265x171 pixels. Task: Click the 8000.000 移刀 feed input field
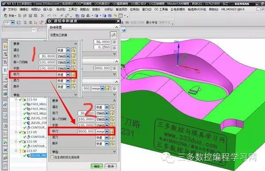[86, 131]
